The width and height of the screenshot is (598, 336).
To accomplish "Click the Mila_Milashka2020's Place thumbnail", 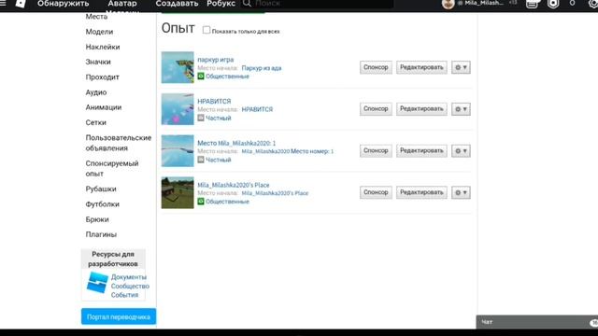I will pyautogui.click(x=178, y=192).
